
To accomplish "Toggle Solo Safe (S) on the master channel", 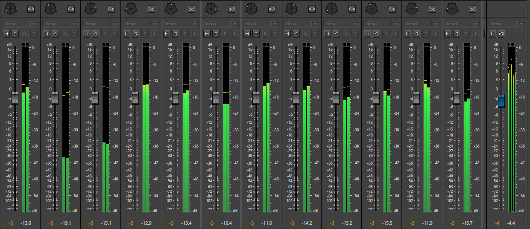I will [x=501, y=34].
